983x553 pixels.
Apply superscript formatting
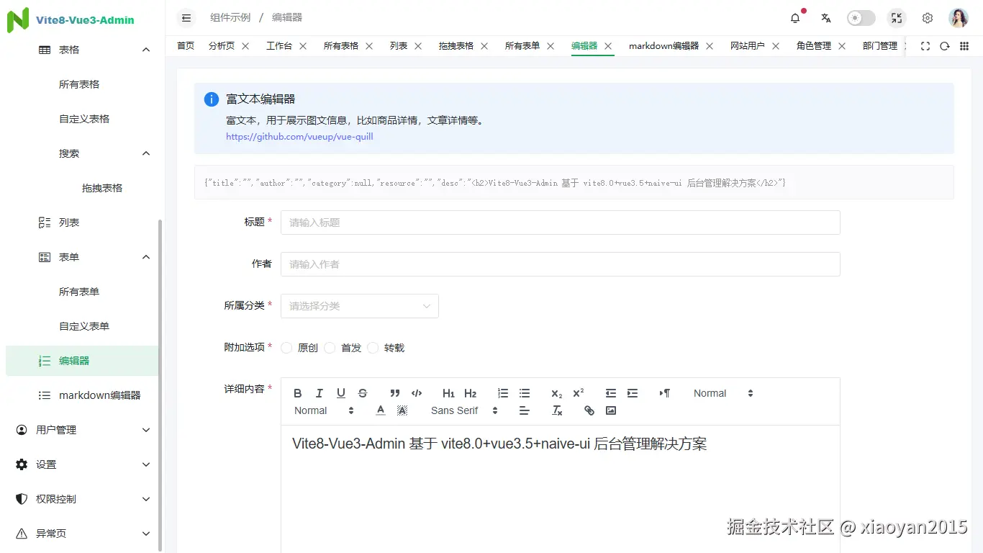[579, 393]
